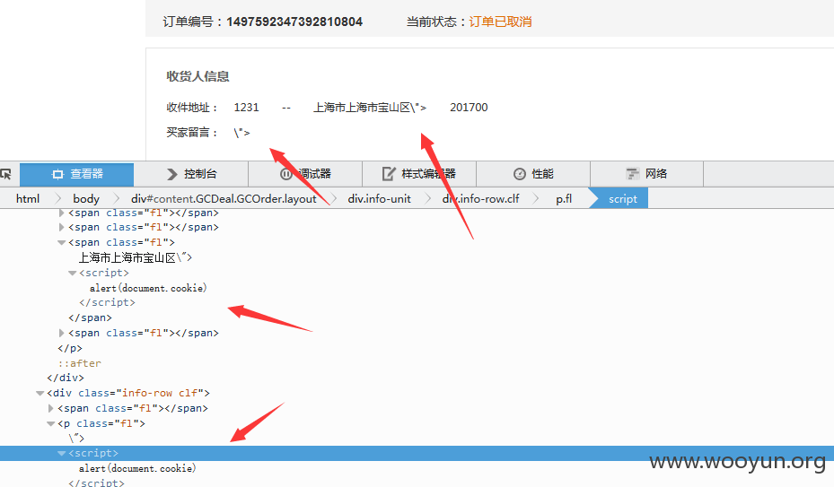Click the 订单已取消 order status text
Image resolution: width=834 pixels, height=487 pixels.
(x=500, y=22)
